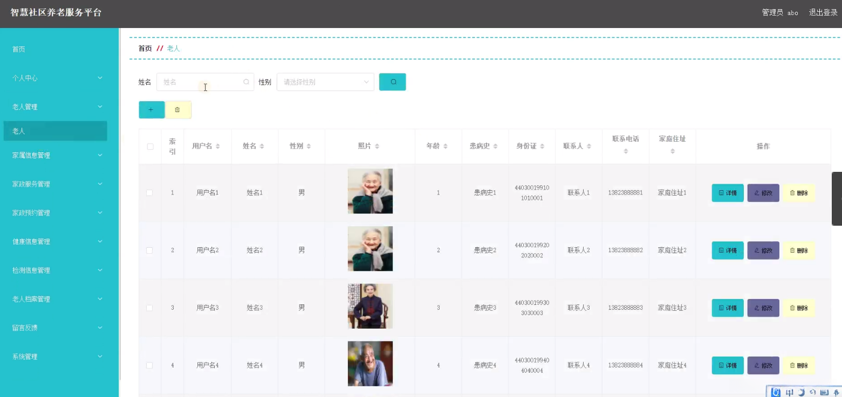The width and height of the screenshot is (842, 397).
Task: Click the phone number 13823888883
Action: tap(625, 308)
